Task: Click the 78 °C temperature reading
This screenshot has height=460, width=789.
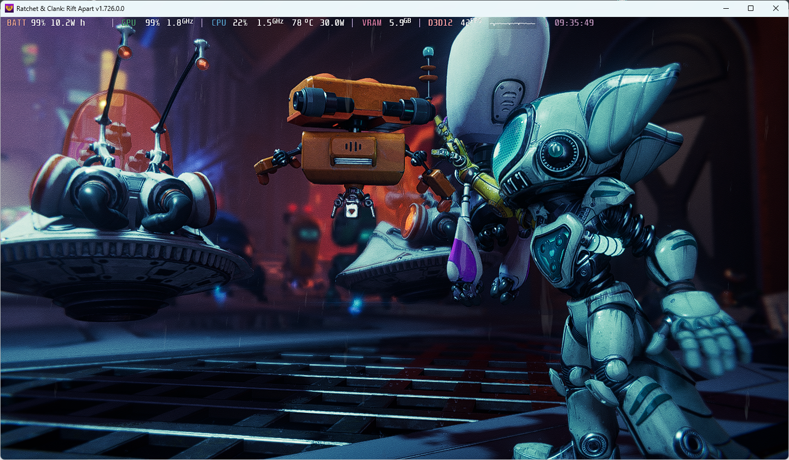Action: [x=303, y=23]
